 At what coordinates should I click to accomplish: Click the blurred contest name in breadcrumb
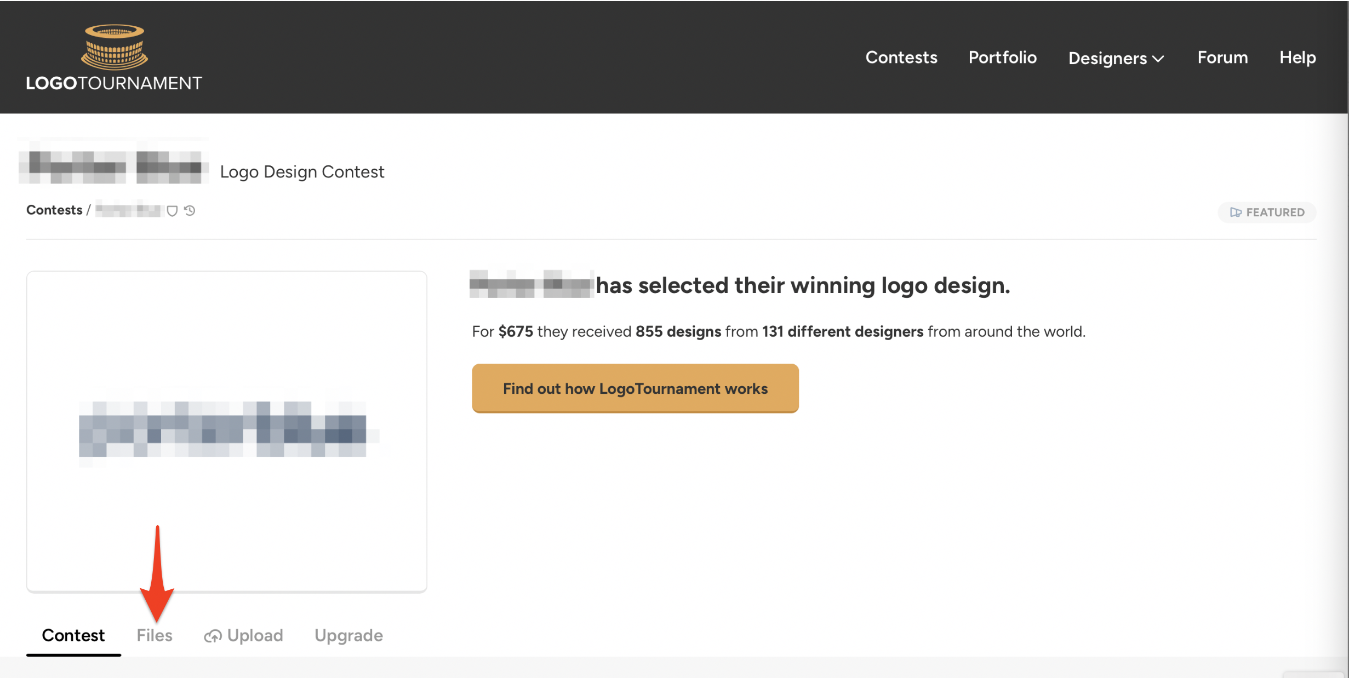129,210
